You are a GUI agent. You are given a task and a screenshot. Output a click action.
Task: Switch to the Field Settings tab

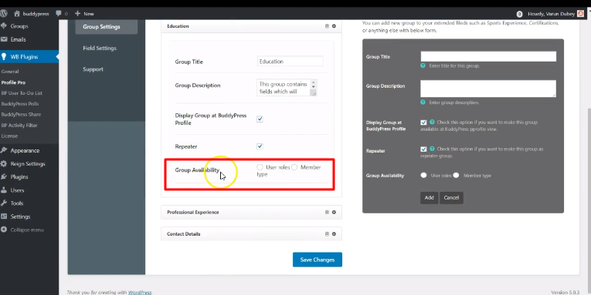[100, 48]
